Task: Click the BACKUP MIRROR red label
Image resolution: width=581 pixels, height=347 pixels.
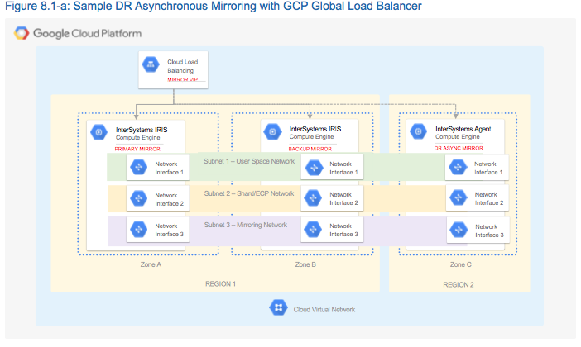Action: click(310, 148)
